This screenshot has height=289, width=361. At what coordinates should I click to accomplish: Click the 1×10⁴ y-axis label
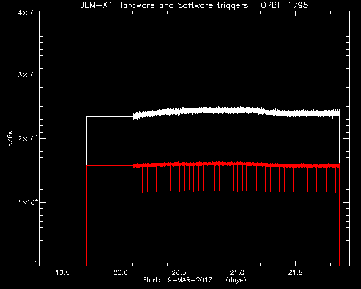(x=28, y=202)
